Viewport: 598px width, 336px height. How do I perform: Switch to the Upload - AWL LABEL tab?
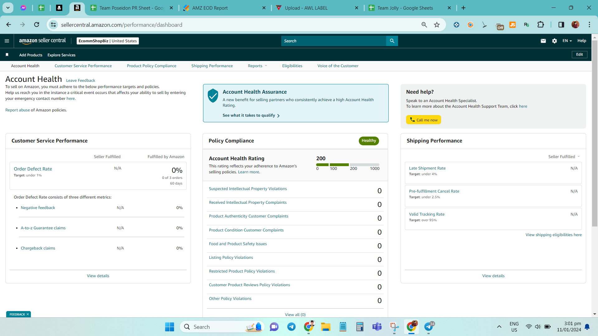(317, 8)
